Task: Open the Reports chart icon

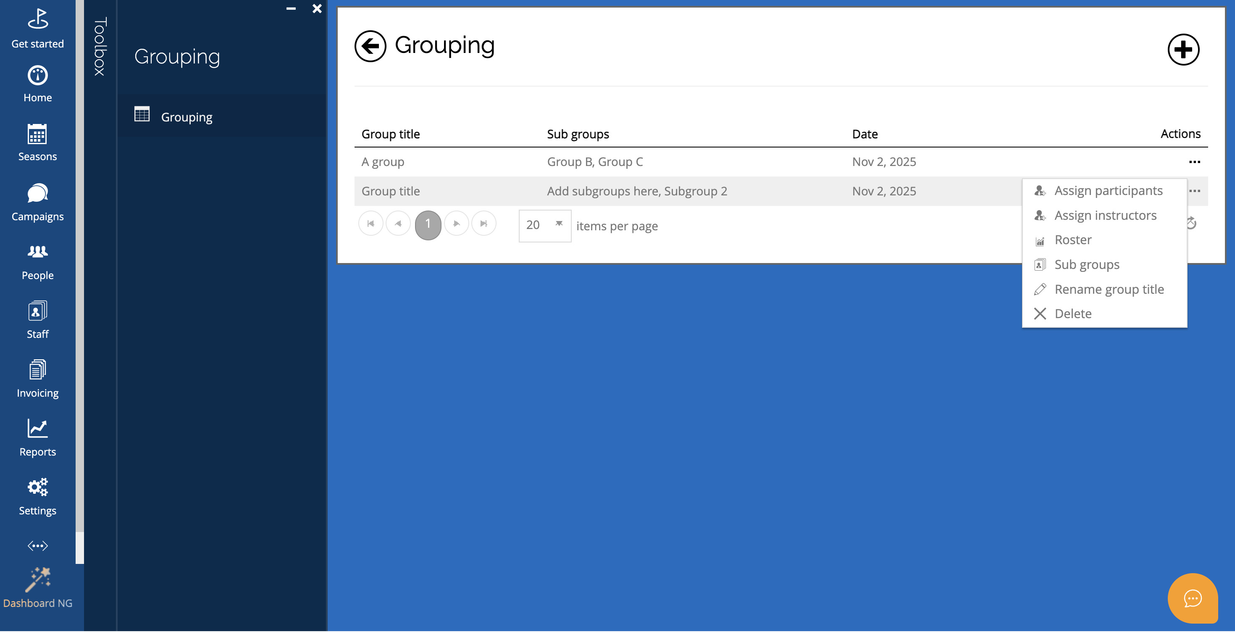Action: pos(37,437)
